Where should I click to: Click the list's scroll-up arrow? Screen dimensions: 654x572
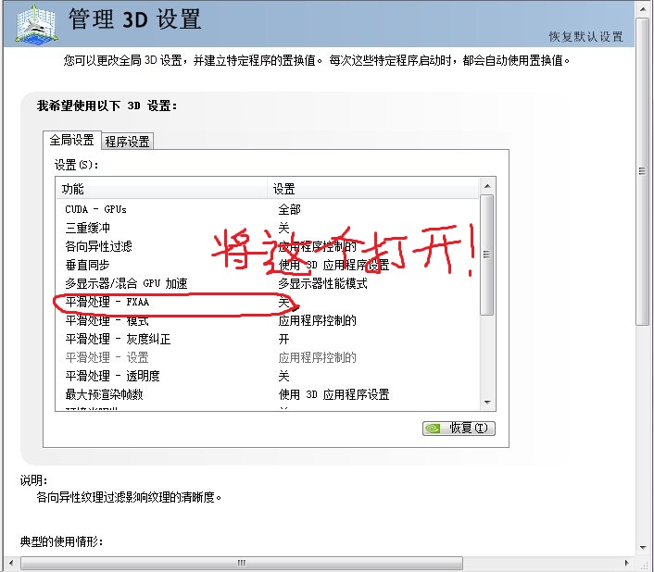coord(487,188)
